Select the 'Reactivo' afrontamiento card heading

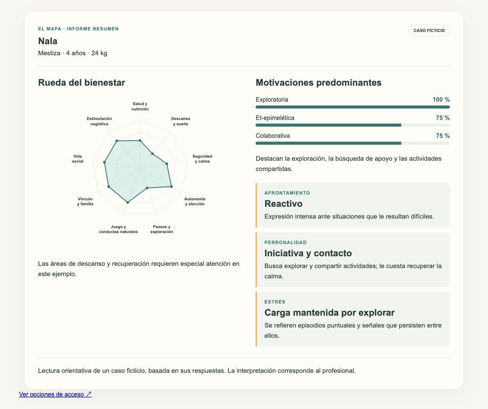point(284,204)
